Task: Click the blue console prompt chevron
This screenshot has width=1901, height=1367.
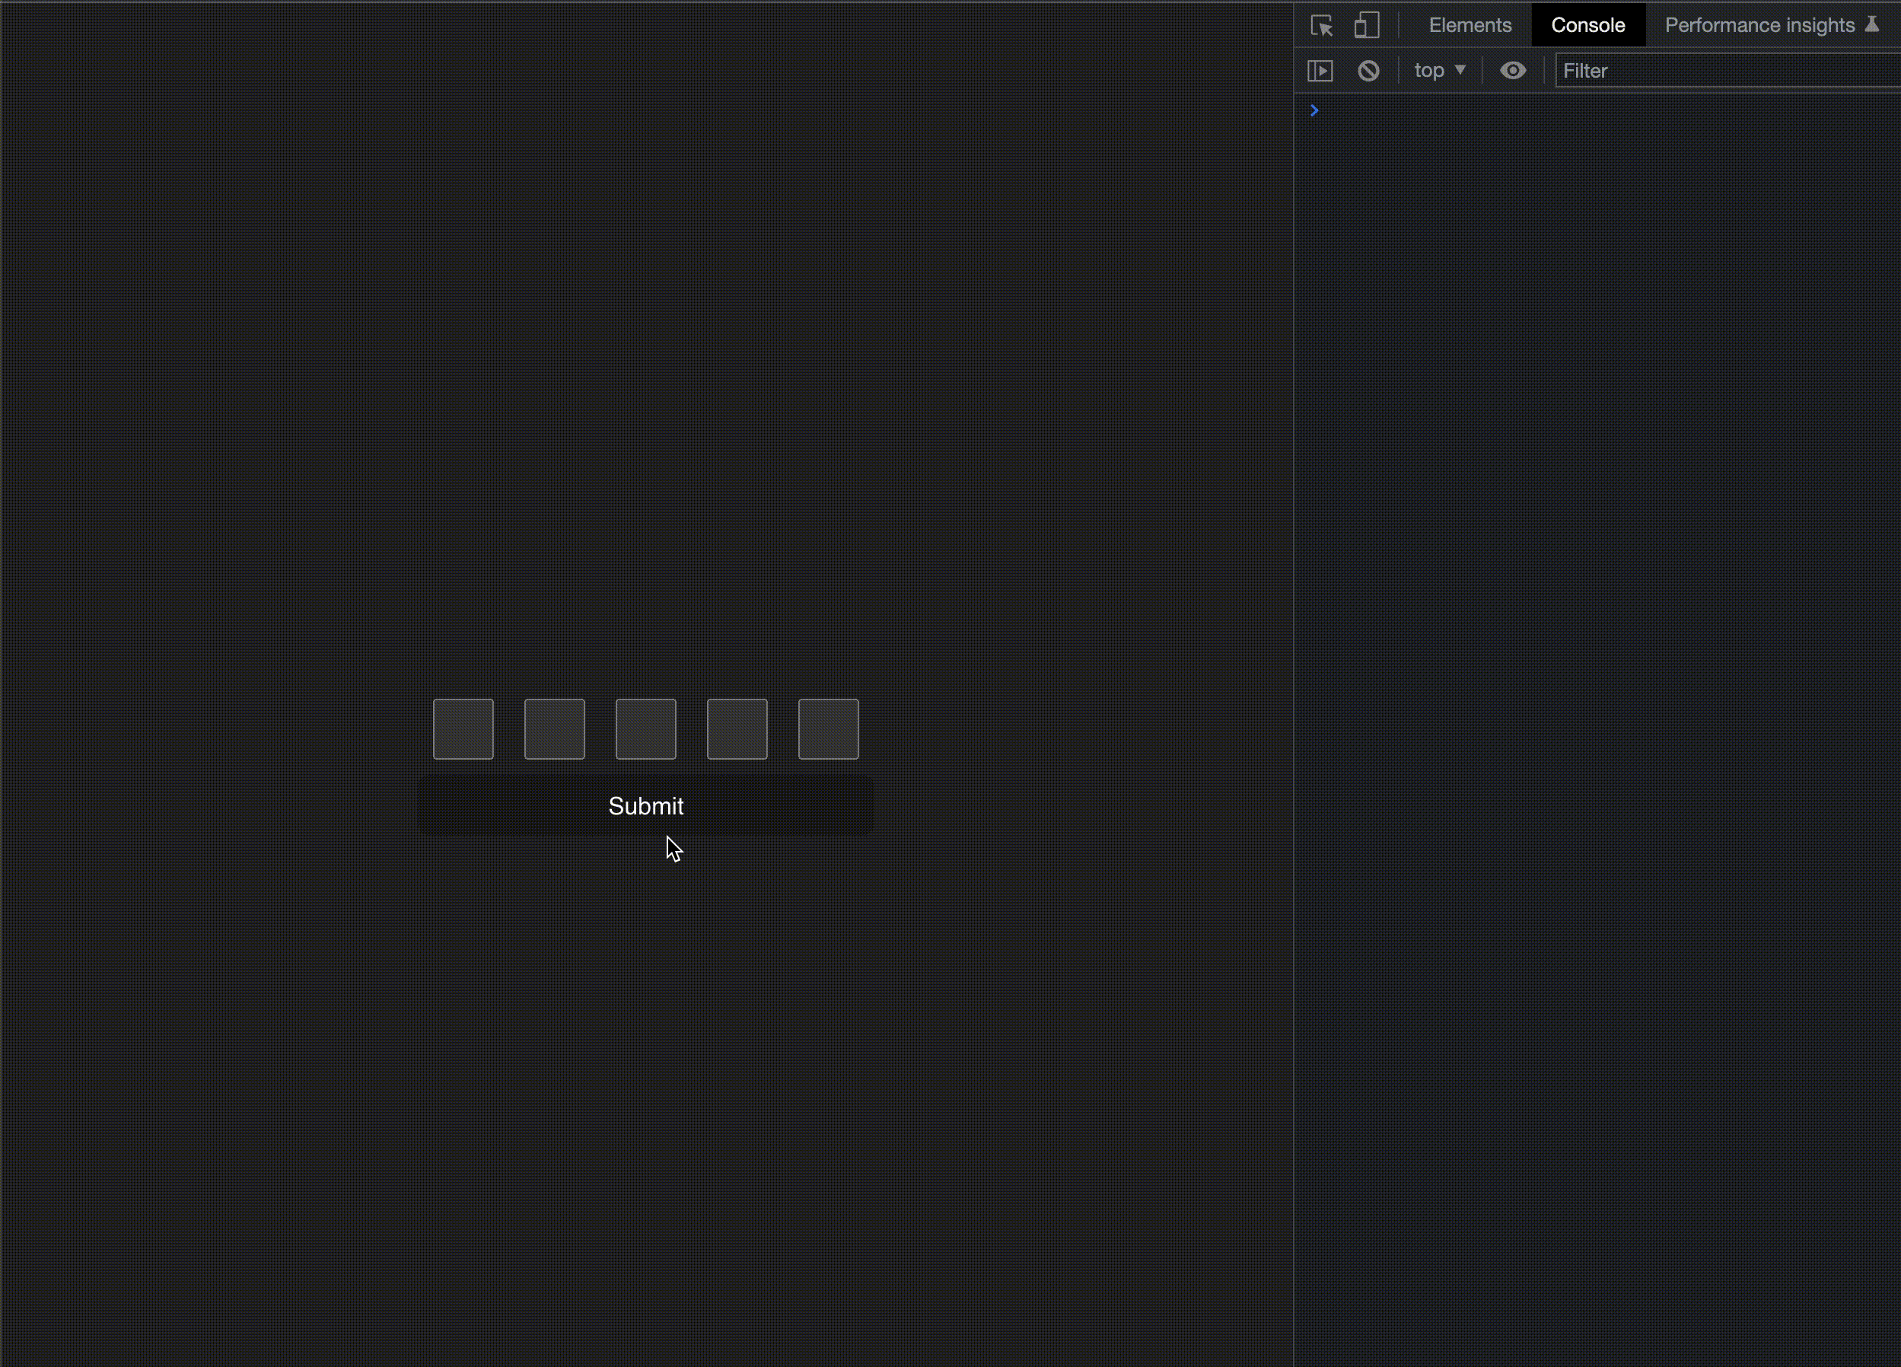Action: [x=1314, y=110]
